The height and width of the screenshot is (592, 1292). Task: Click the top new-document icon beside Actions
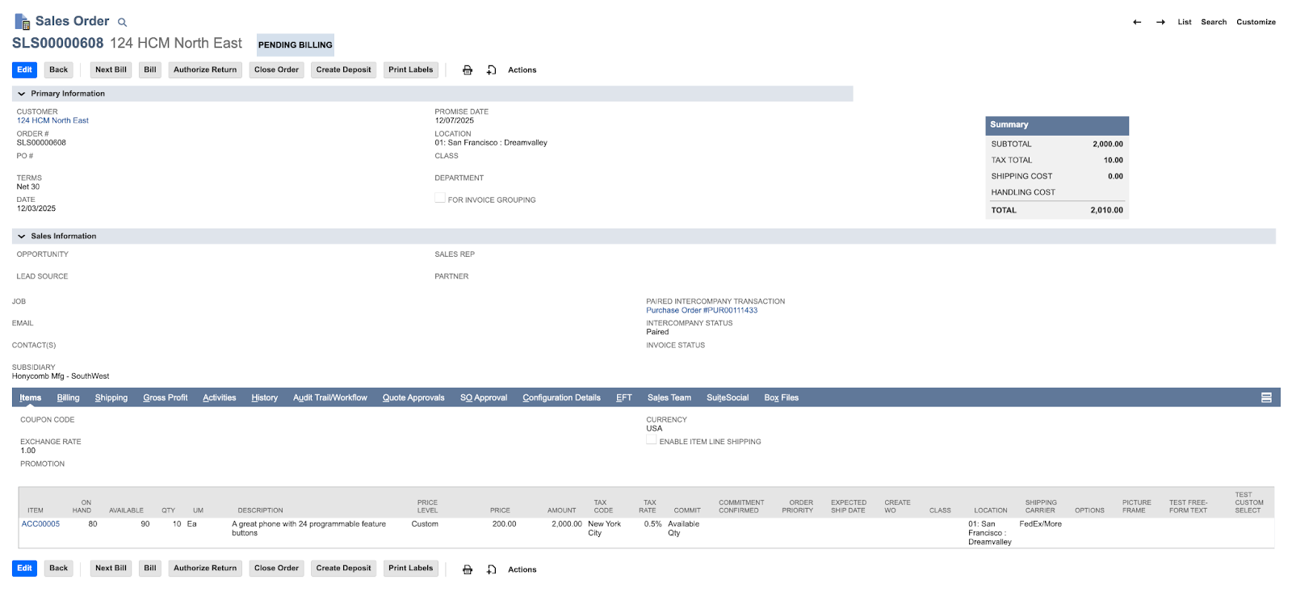pyautogui.click(x=491, y=70)
